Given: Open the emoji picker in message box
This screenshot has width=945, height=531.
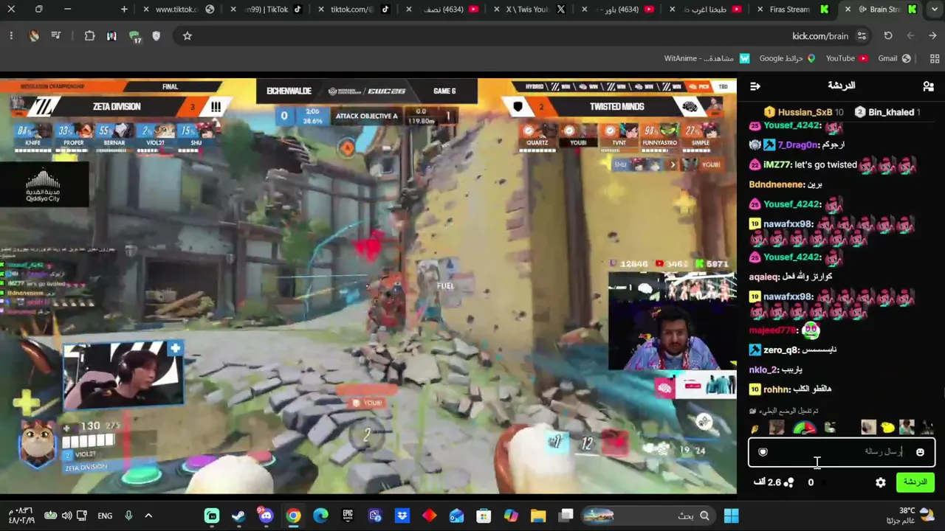Looking at the screenshot, I should tap(920, 452).
